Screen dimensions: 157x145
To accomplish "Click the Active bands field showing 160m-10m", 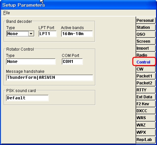I will pyautogui.click(x=77, y=34).
